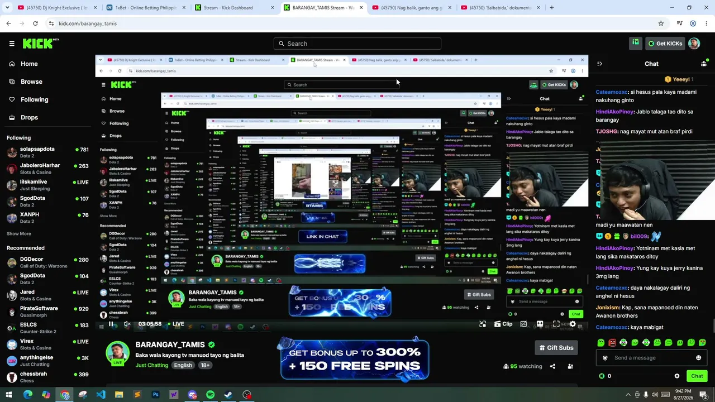The width and height of the screenshot is (715, 402).
Task: Share the stream with the share icon
Action: click(x=552, y=366)
